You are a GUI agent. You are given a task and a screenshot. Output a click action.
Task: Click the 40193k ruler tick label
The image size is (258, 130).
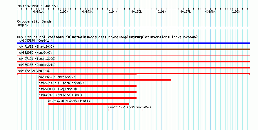(87, 12)
